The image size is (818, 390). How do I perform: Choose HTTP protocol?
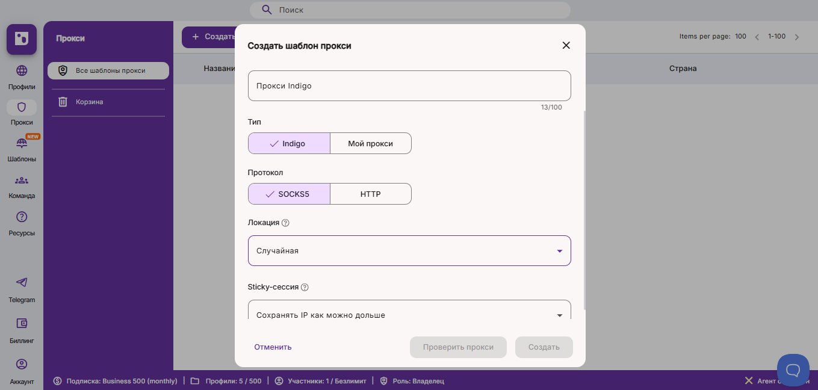[371, 194]
